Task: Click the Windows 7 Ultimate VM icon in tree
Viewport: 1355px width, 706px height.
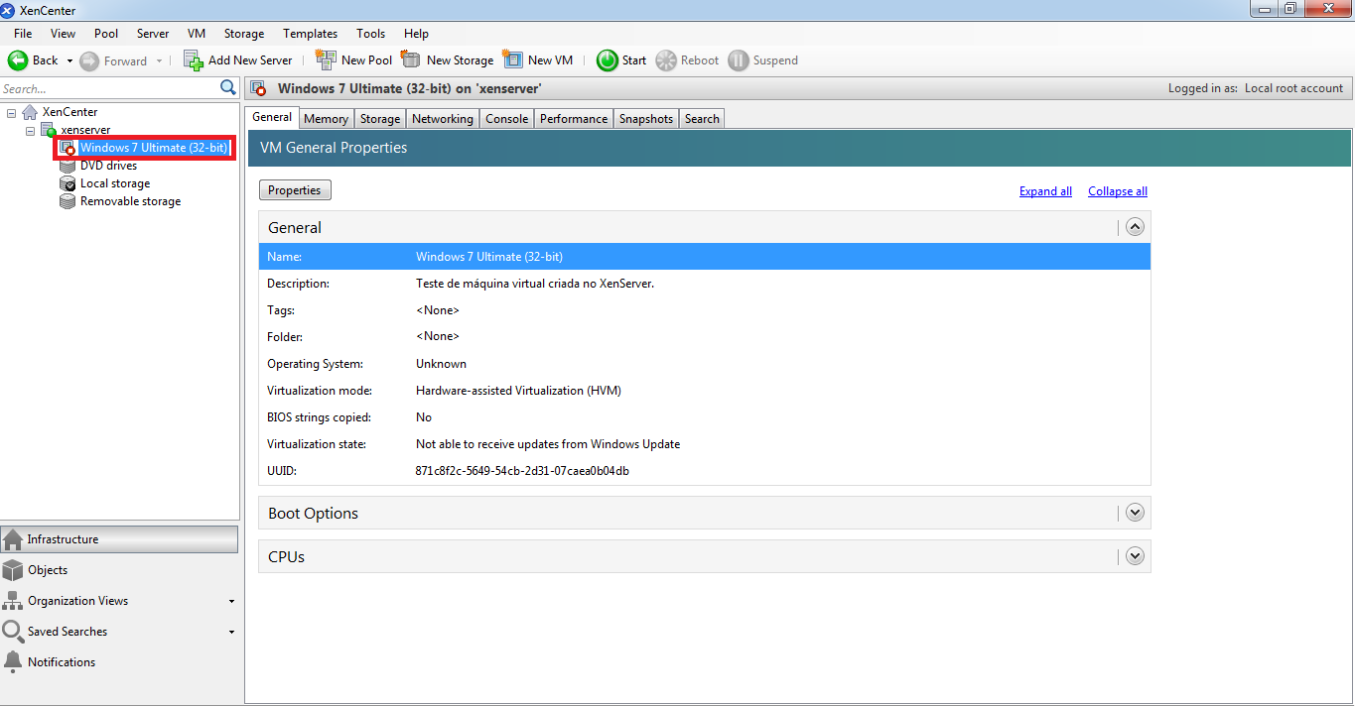Action: [x=68, y=148]
